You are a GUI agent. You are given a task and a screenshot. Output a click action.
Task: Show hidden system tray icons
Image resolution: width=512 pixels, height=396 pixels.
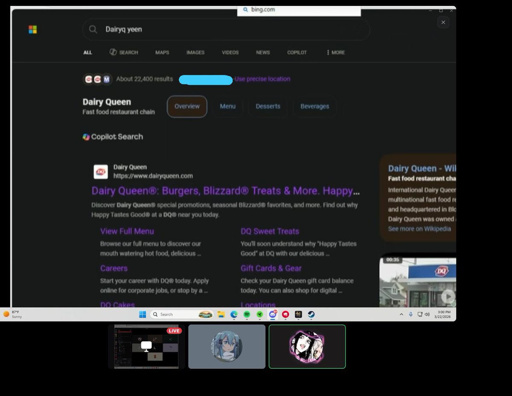click(x=401, y=314)
